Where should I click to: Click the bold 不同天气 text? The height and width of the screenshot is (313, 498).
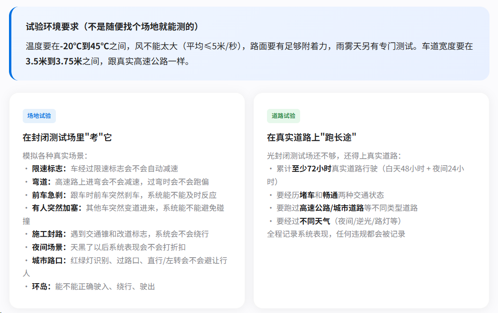tap(316, 221)
